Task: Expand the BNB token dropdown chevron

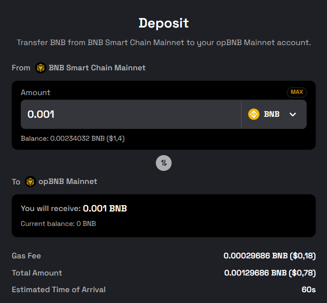Action: [293, 114]
